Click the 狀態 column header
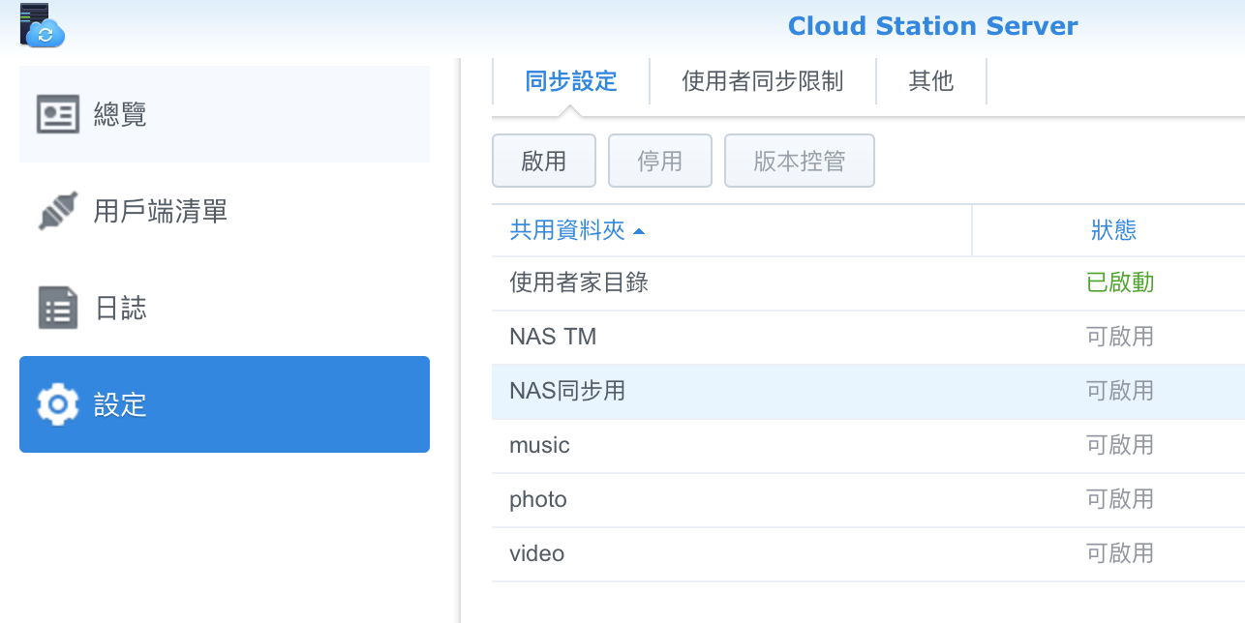The image size is (1245, 623). (1112, 230)
